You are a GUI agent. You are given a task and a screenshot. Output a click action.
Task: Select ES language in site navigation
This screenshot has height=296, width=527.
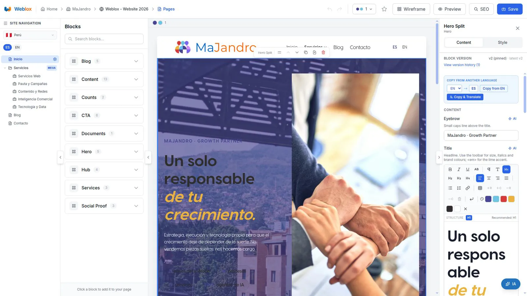pos(8,47)
